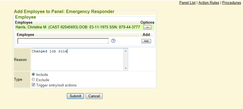
Task: Select the Include radio button
Action: 33,75
